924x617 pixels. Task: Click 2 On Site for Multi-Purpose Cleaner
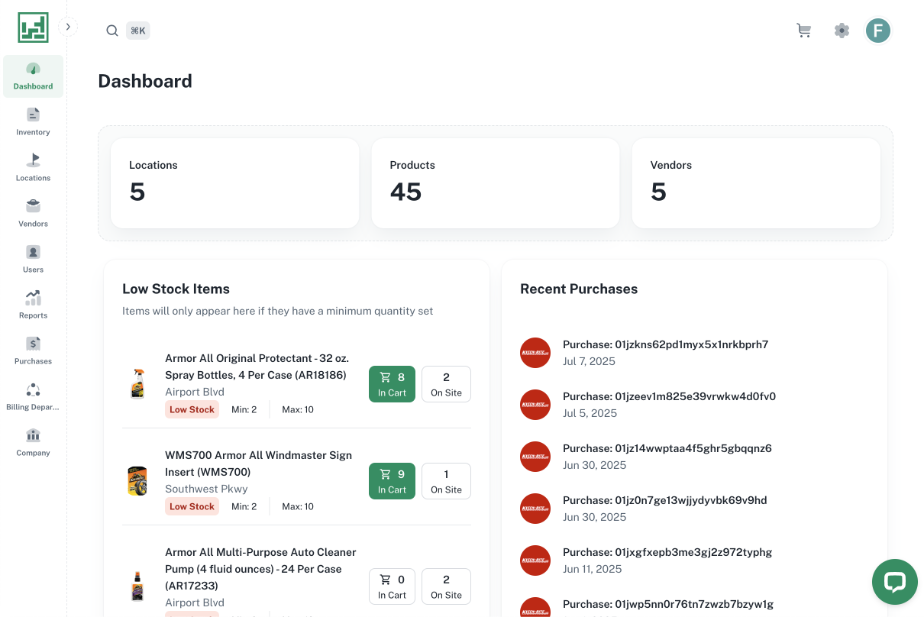tap(446, 586)
